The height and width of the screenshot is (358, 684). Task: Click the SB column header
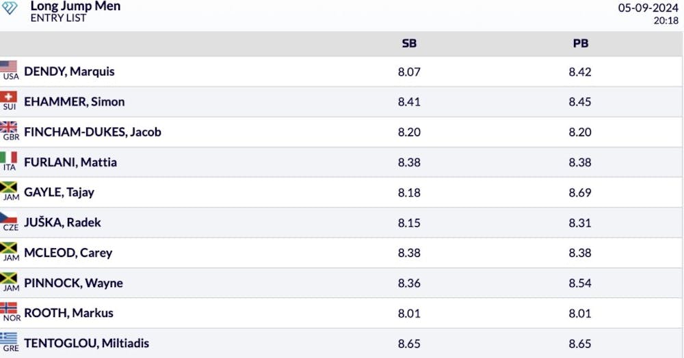pos(409,44)
